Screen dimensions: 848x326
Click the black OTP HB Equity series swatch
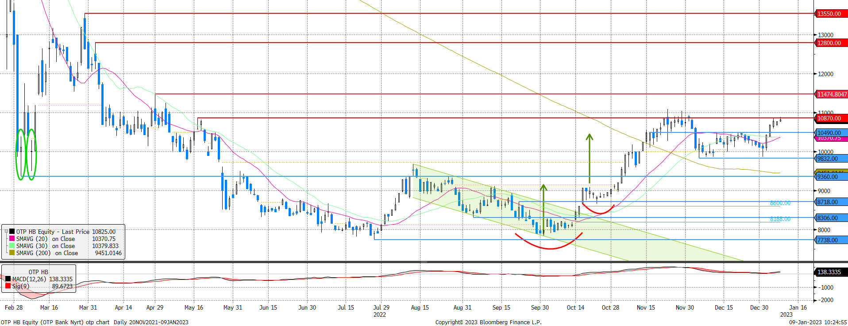click(x=12, y=232)
